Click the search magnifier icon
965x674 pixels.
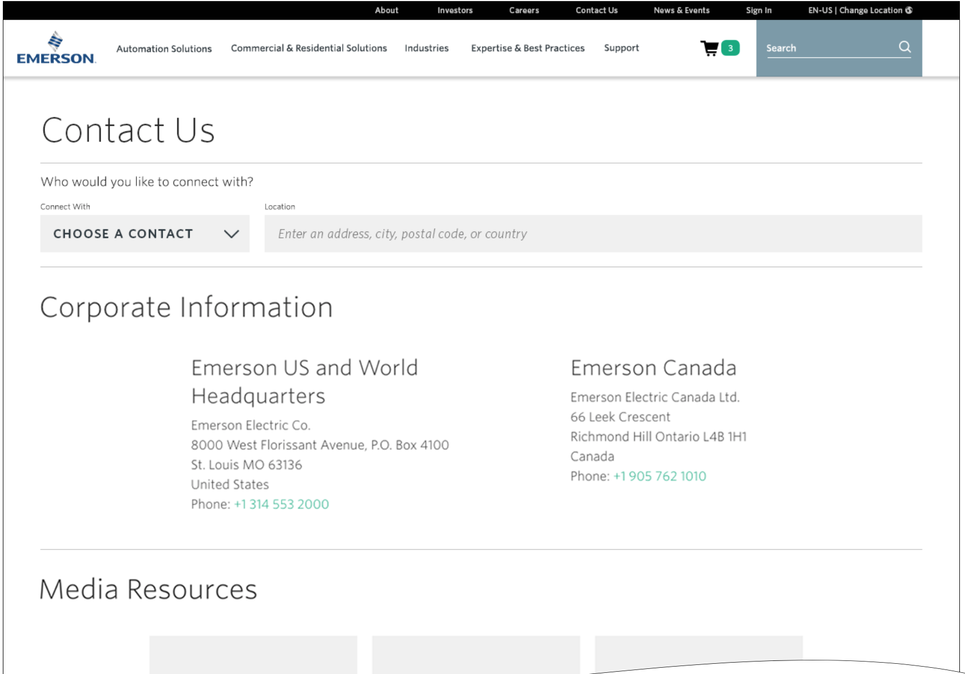(904, 47)
